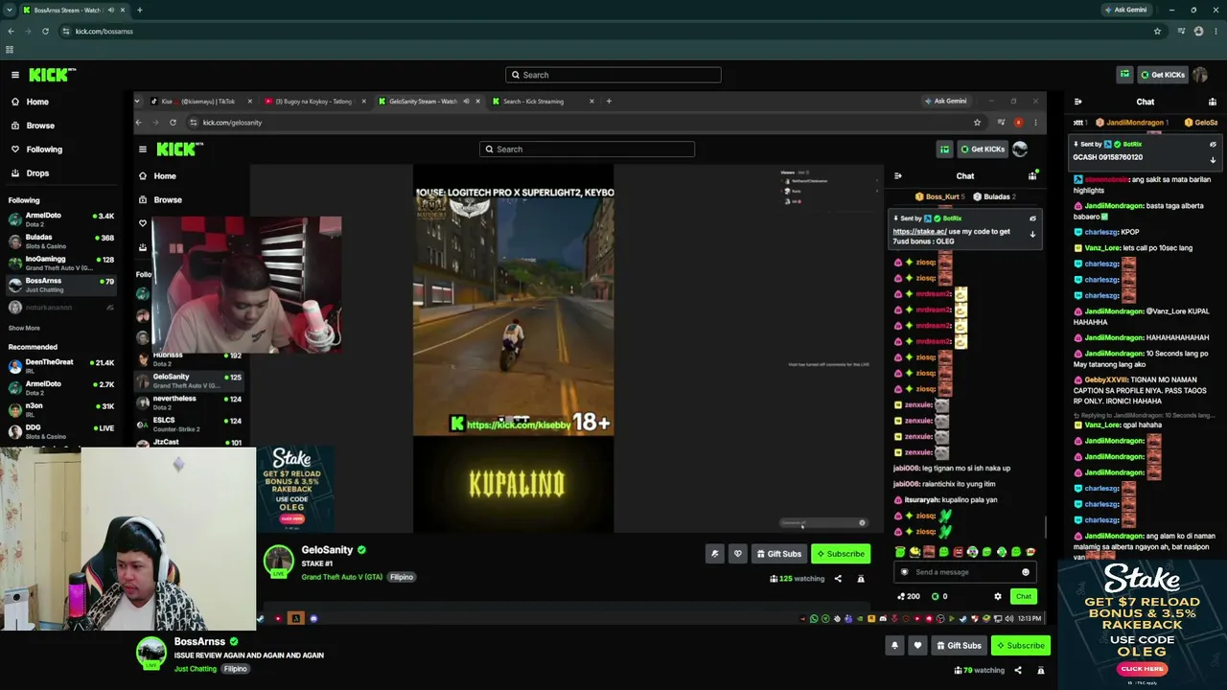The image size is (1227, 690).
Task: Open ArmelDoto recommended channel with 2.7K viewers
Action: tap(60, 387)
